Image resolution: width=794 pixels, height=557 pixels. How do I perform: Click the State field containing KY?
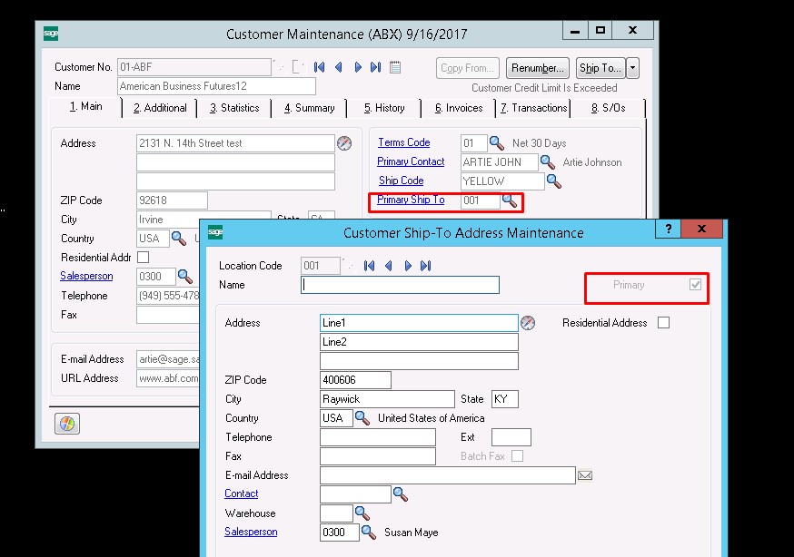[x=505, y=399]
